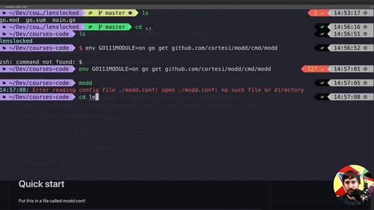Click the 'lenslocked' directory listing output
Screen dimensions: 374x210
click(x=16, y=41)
